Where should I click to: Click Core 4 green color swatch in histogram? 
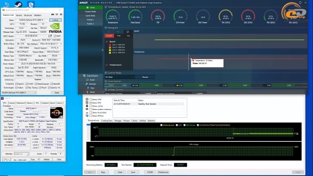110,53
